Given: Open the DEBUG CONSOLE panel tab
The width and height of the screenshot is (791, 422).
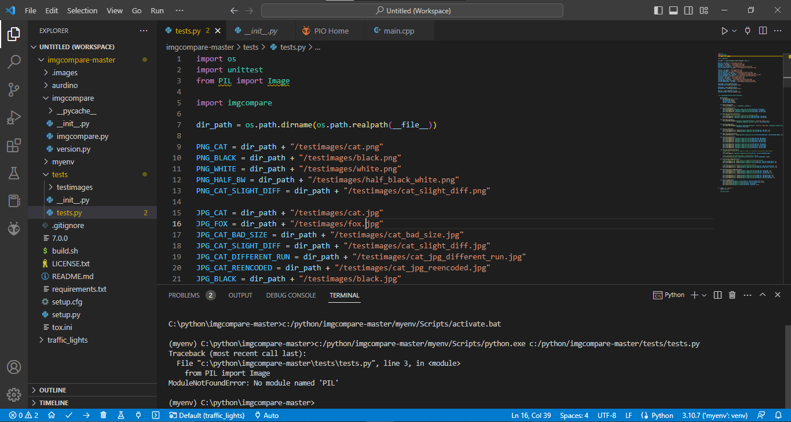Looking at the screenshot, I should click(x=291, y=295).
